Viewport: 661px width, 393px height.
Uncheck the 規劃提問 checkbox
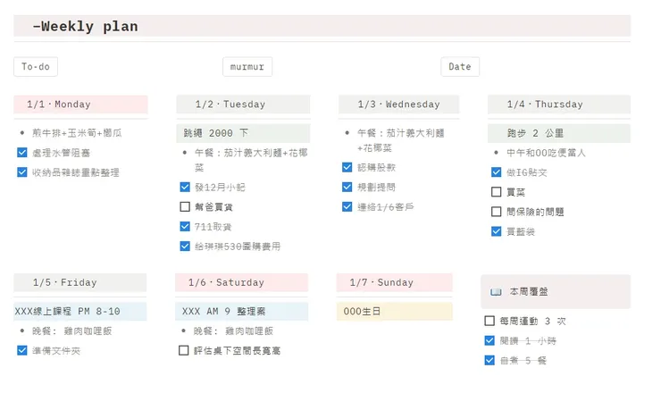(x=347, y=187)
